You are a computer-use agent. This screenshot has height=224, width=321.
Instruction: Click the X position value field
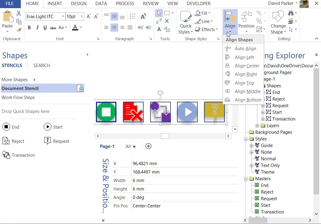[184, 164]
